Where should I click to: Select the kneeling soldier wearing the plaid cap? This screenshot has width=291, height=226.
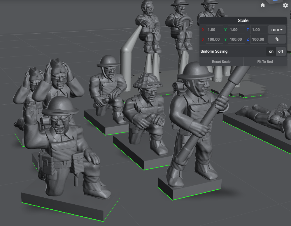(x=146, y=117)
